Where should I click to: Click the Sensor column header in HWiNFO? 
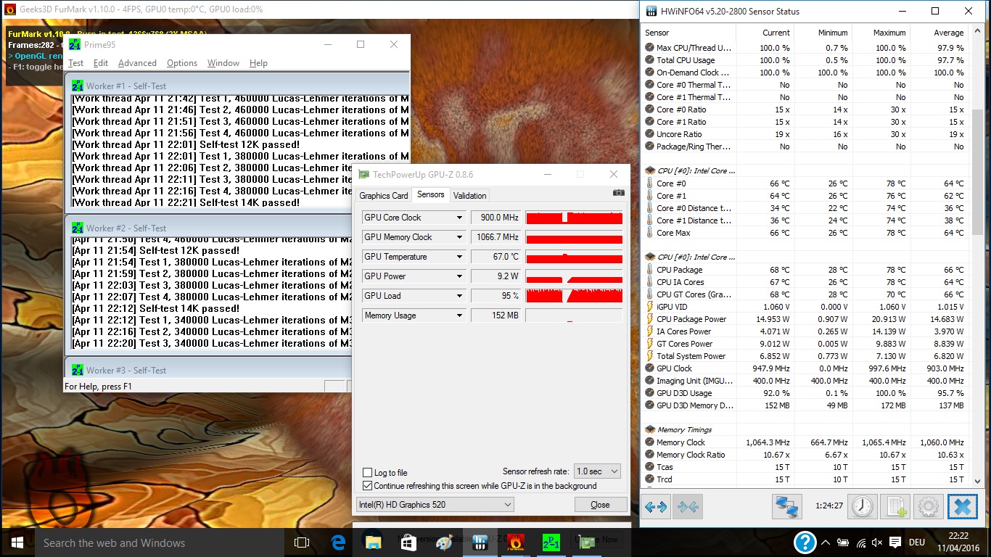[x=689, y=33]
